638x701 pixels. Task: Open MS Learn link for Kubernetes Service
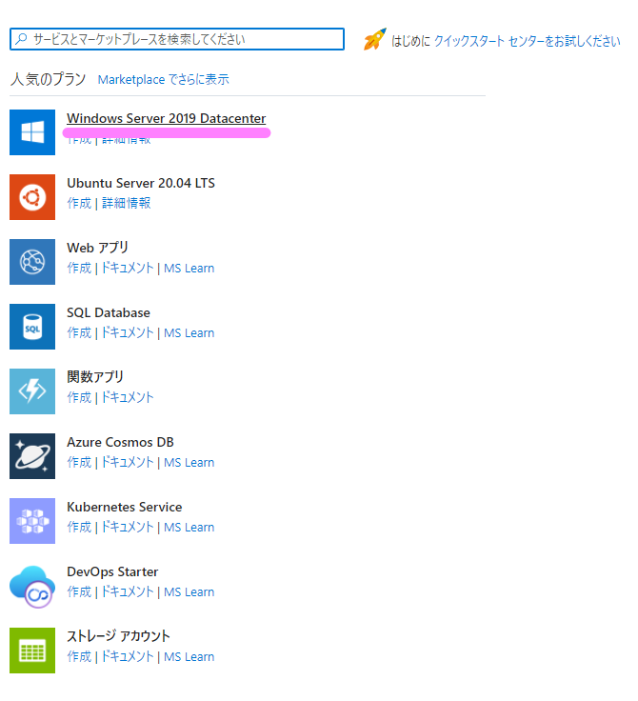tap(189, 527)
